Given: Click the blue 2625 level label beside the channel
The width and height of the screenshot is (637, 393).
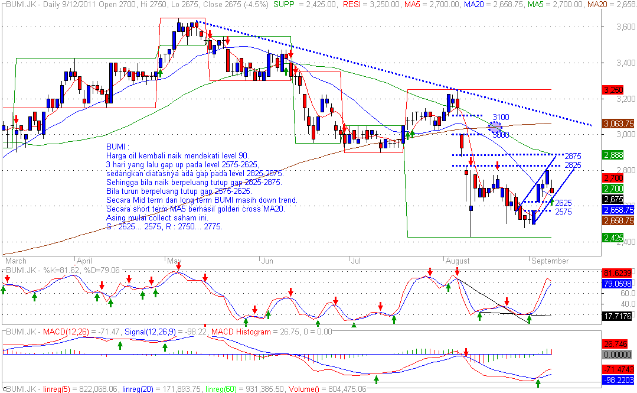Looking at the screenshot, I should coord(563,203).
